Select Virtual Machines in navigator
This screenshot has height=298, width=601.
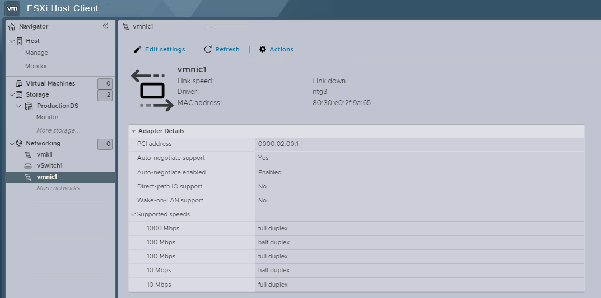tap(50, 83)
